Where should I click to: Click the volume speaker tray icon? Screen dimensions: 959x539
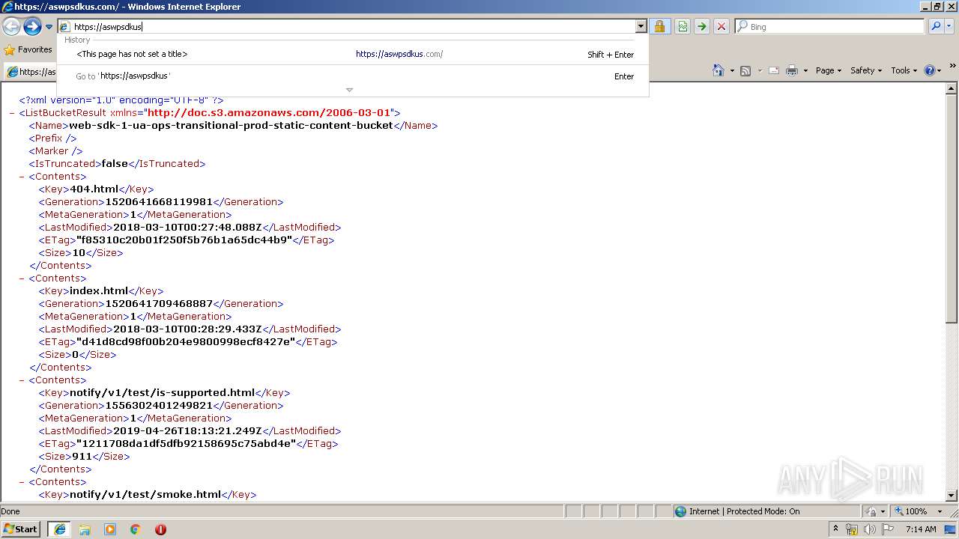[x=869, y=529]
